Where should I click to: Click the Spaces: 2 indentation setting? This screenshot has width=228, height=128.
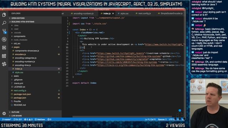[162, 119]
